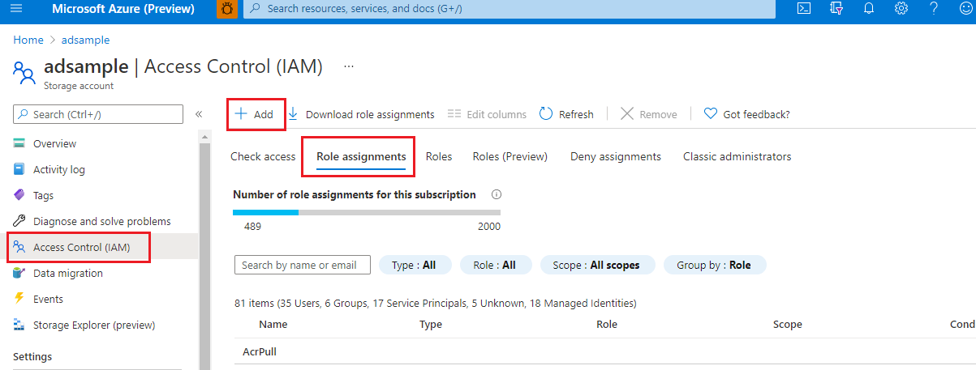Screen dimensions: 976x370
Task: Click the role assignments usage bar
Action: (x=367, y=212)
